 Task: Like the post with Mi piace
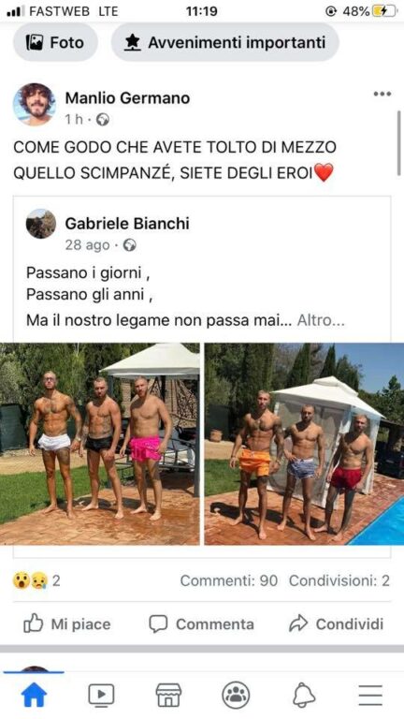(67, 624)
